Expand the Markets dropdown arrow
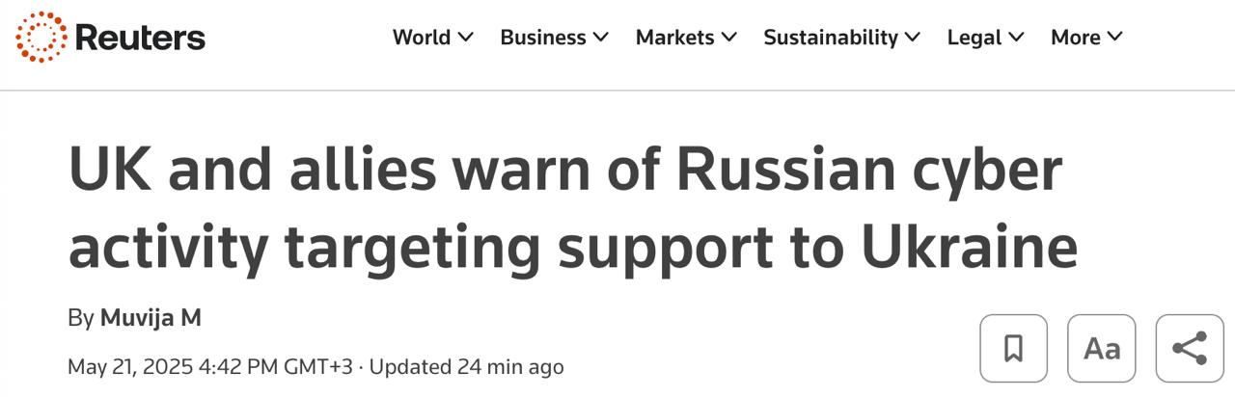Image resolution: width=1235 pixels, height=397 pixels. point(729,37)
